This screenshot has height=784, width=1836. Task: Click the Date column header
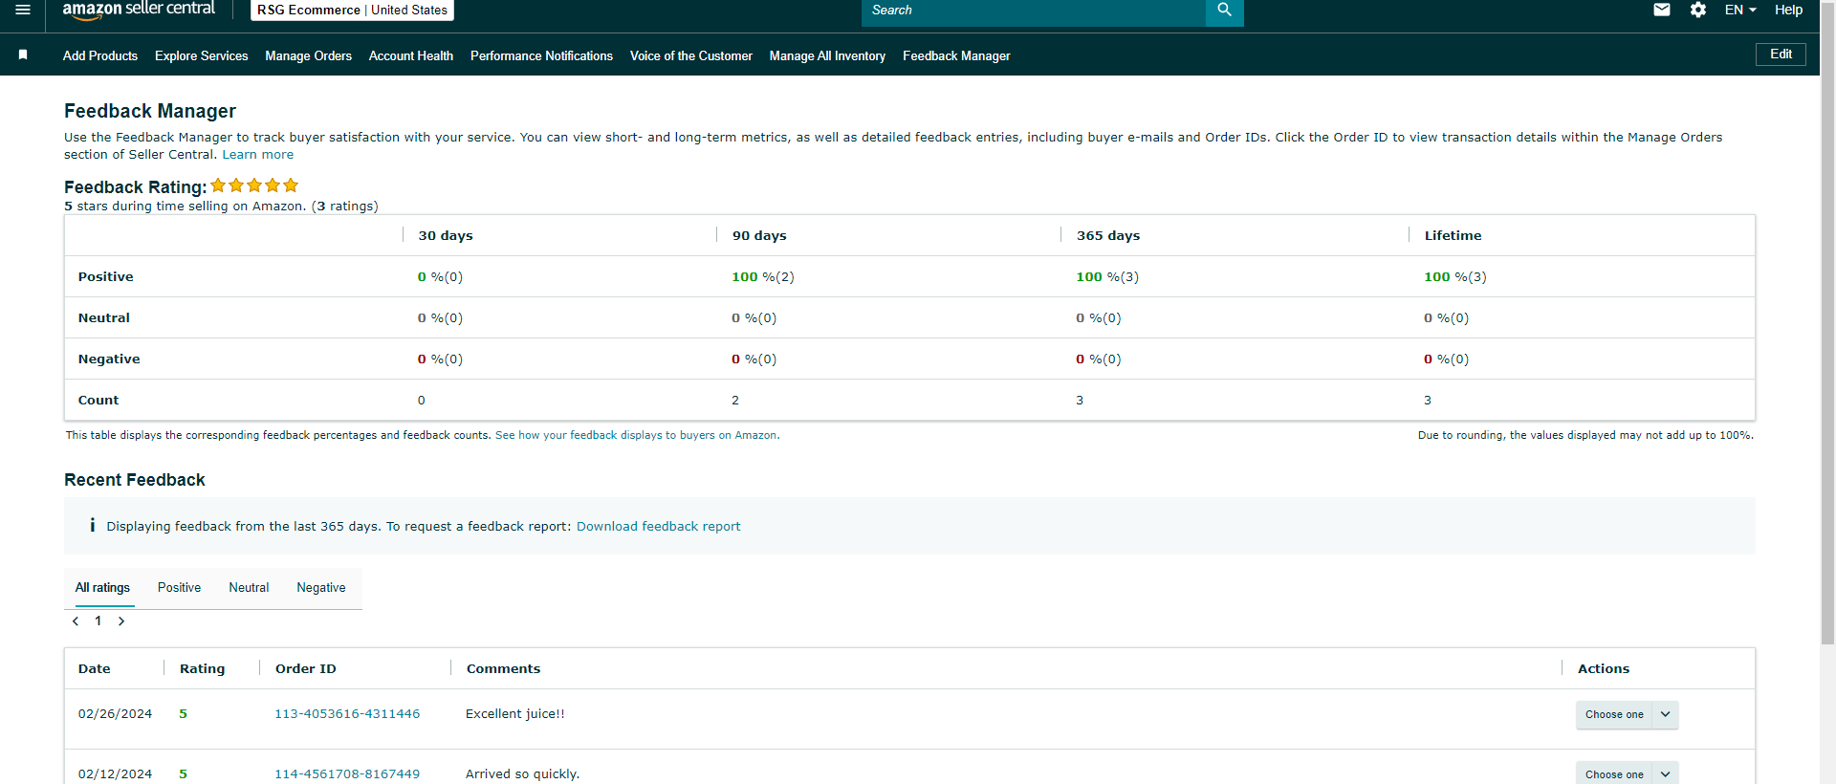(x=95, y=669)
